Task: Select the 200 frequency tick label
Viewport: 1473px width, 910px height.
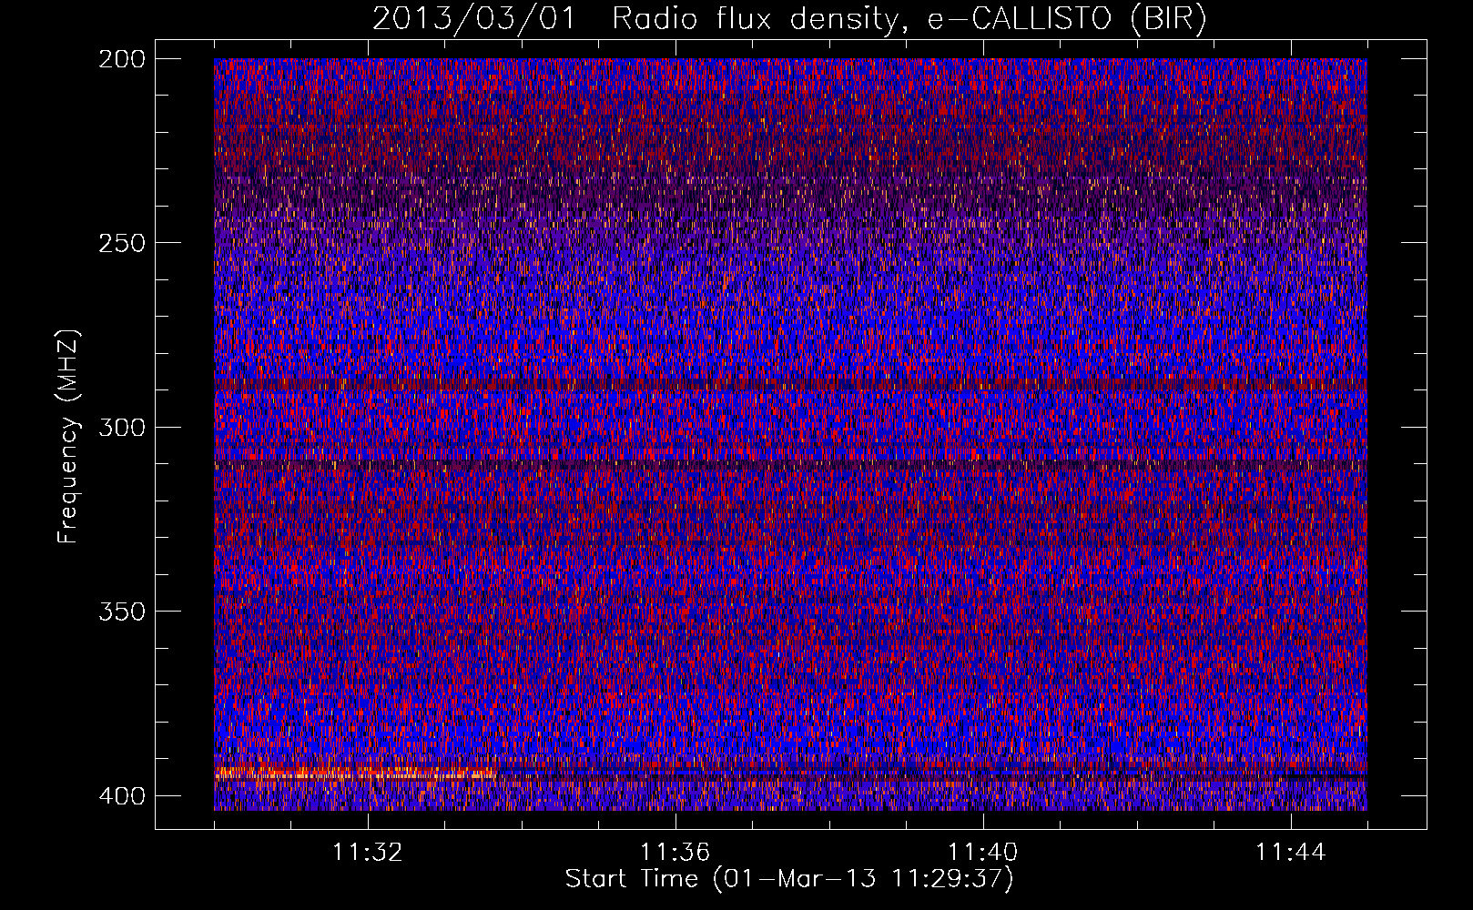Action: (121, 58)
